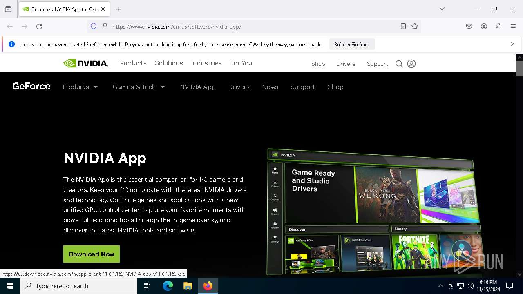The image size is (523, 294).
Task: Click the GeForce brand title
Action: tap(31, 86)
